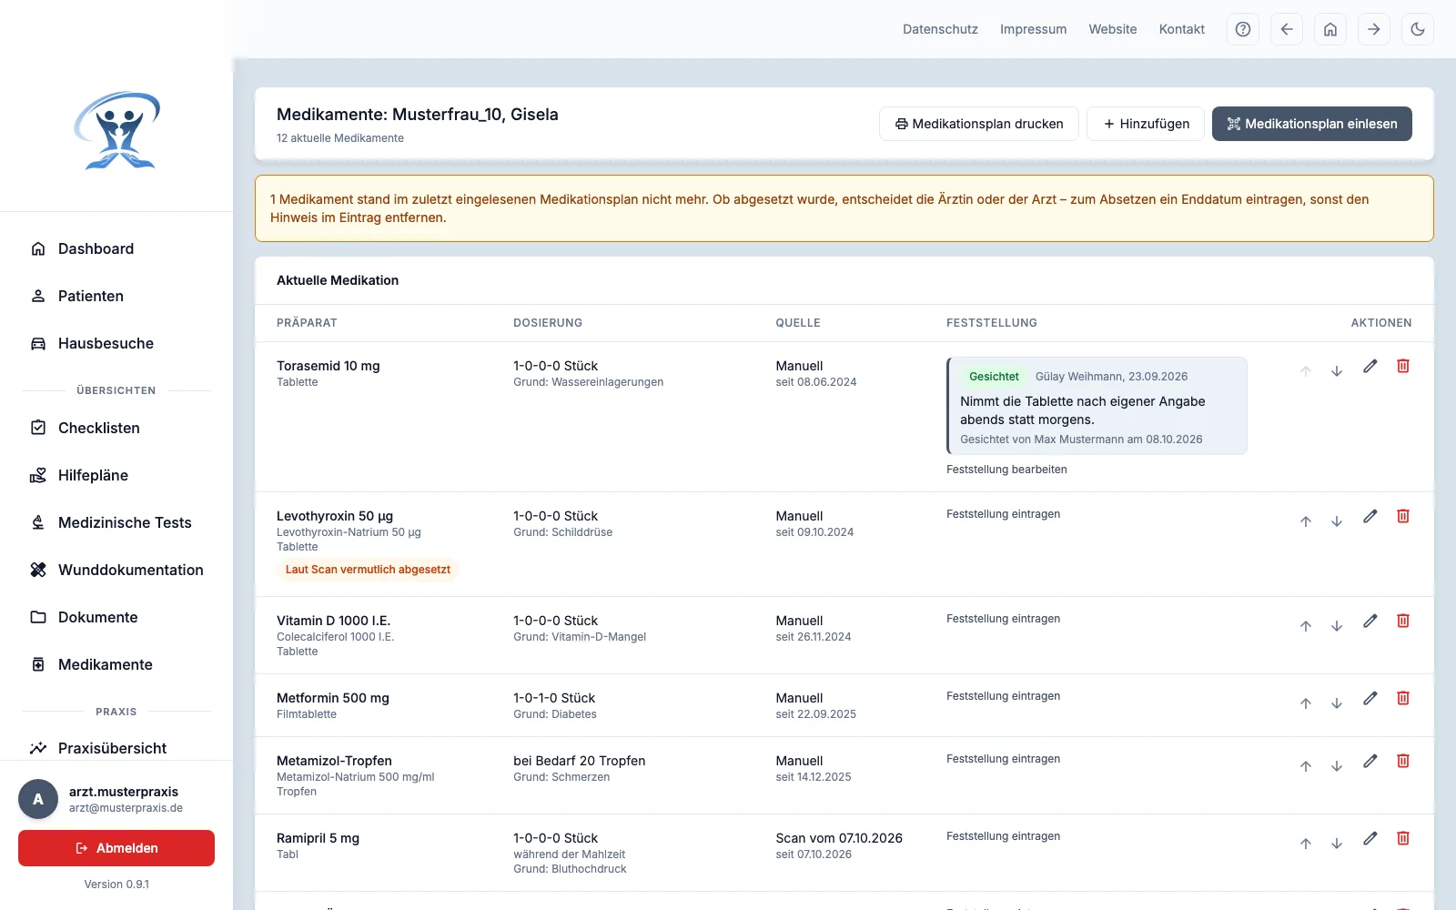Click Feststellung eintragen for Levothyroxin
This screenshot has height=910, width=1456.
[x=1003, y=514]
